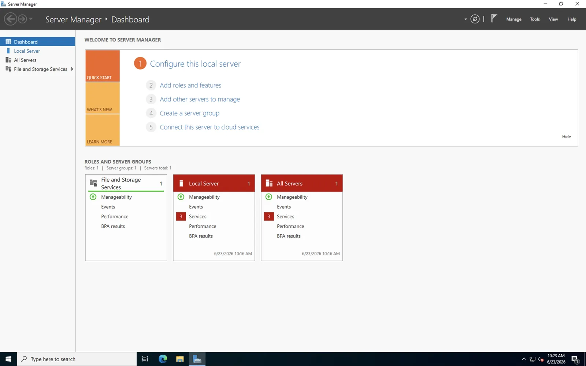Open the Windows Start menu

8,359
